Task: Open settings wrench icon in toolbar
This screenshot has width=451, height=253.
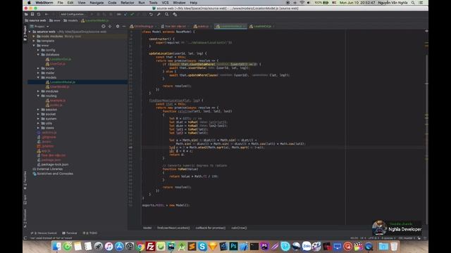Action: [159, 14]
